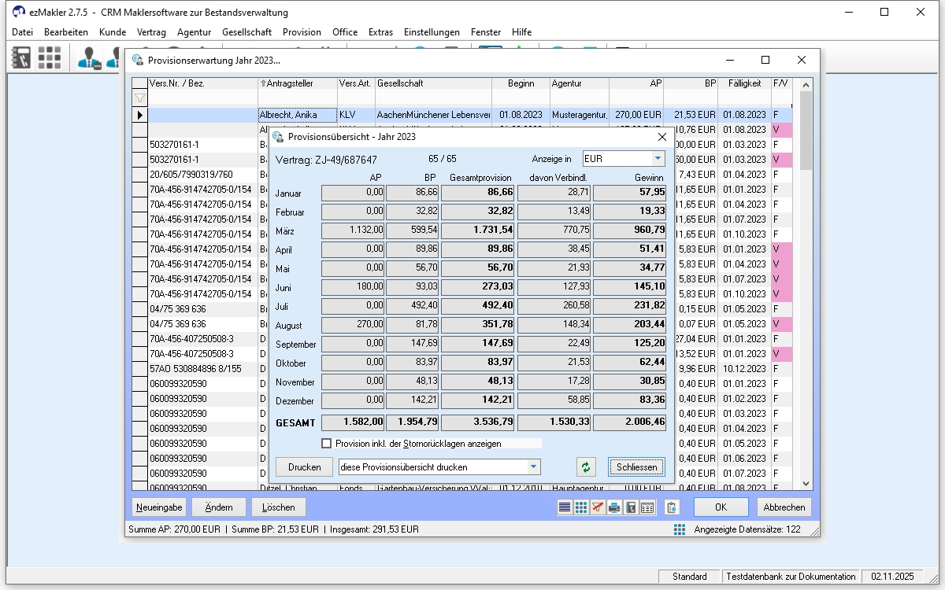Click the new customer icon in main toolbar
The width and height of the screenshot is (945, 590).
pyautogui.click(x=89, y=57)
